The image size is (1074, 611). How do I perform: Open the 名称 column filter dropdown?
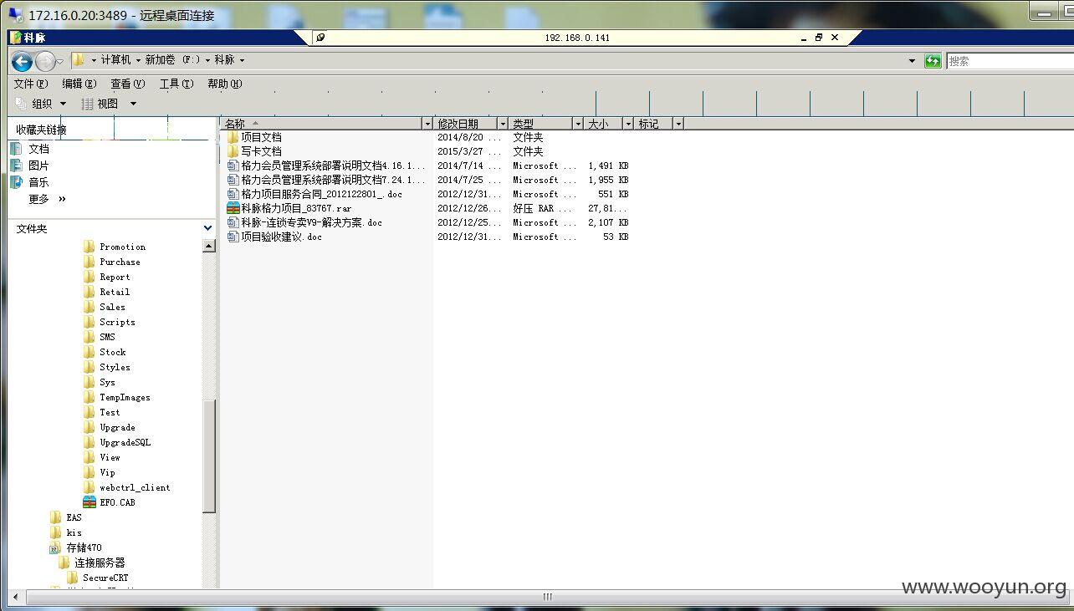427,124
